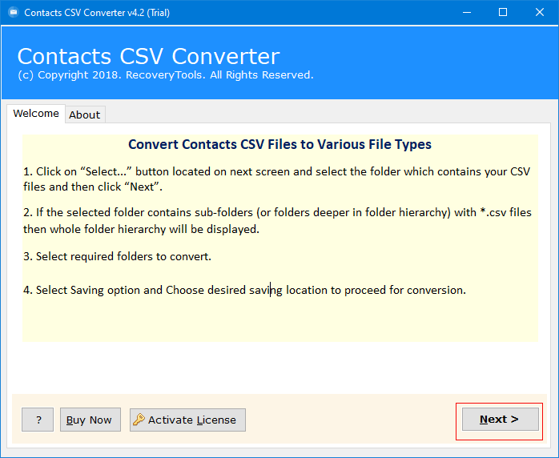
Task: Proceed with the Next > button
Action: tap(500, 419)
